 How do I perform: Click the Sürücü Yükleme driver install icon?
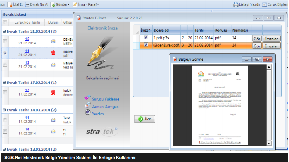coord(87,98)
